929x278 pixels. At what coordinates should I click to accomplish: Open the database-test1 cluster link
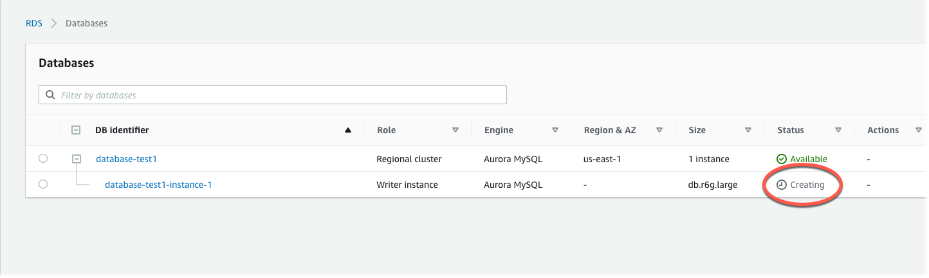pos(126,159)
